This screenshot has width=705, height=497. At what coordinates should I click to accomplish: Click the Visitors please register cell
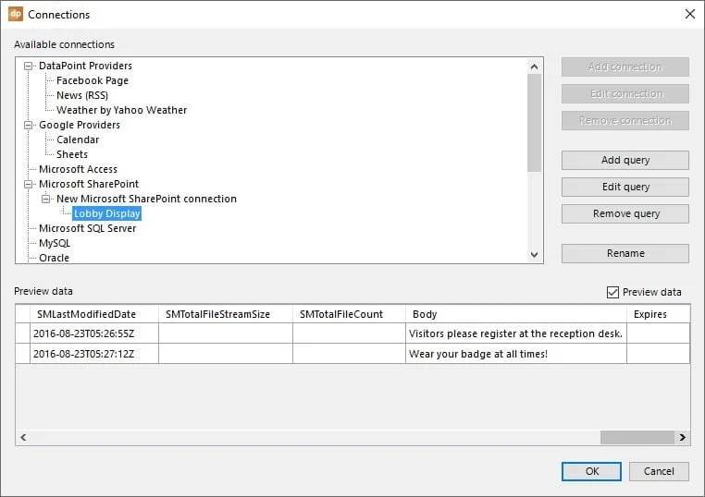pos(516,333)
